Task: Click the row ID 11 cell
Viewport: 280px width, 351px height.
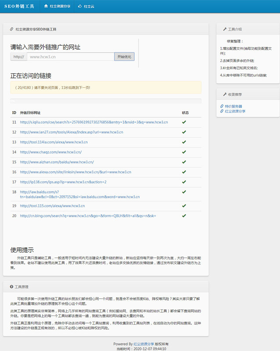Action: pos(14,122)
